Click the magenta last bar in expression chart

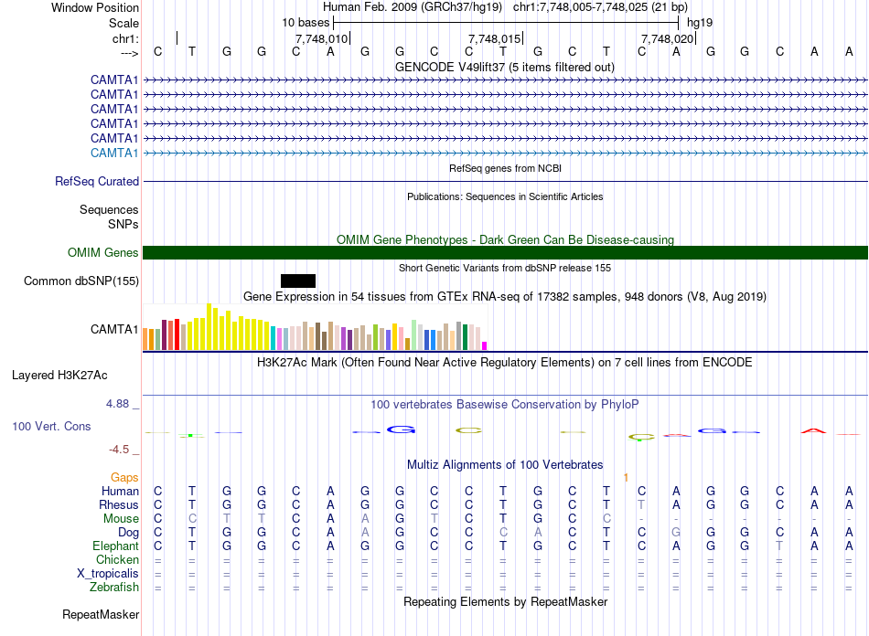(x=485, y=346)
